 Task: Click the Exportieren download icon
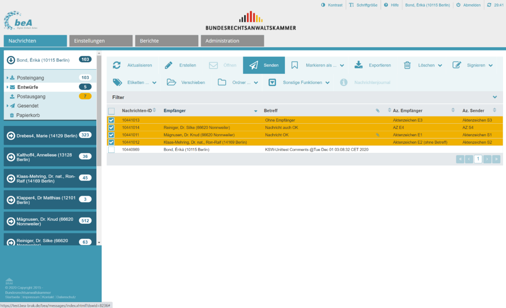pos(358,65)
